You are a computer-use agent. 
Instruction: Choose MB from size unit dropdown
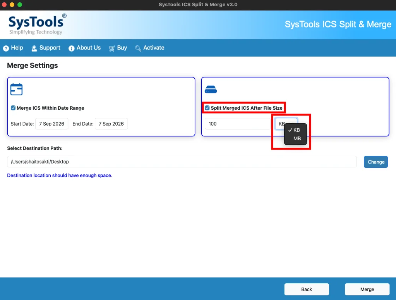pos(295,139)
